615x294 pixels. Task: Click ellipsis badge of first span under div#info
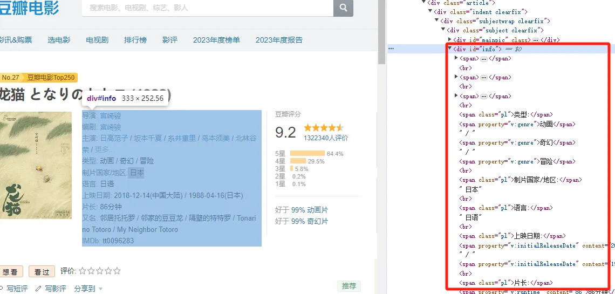484,59
